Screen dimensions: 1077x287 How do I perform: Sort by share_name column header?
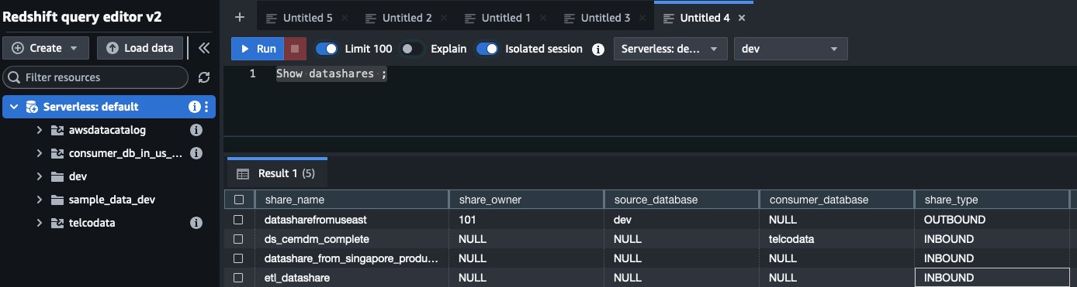(351, 200)
